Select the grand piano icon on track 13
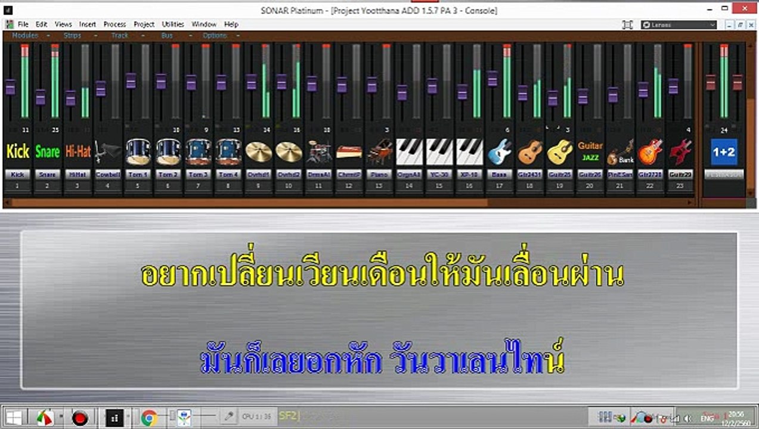Image resolution: width=759 pixels, height=429 pixels. pos(379,152)
